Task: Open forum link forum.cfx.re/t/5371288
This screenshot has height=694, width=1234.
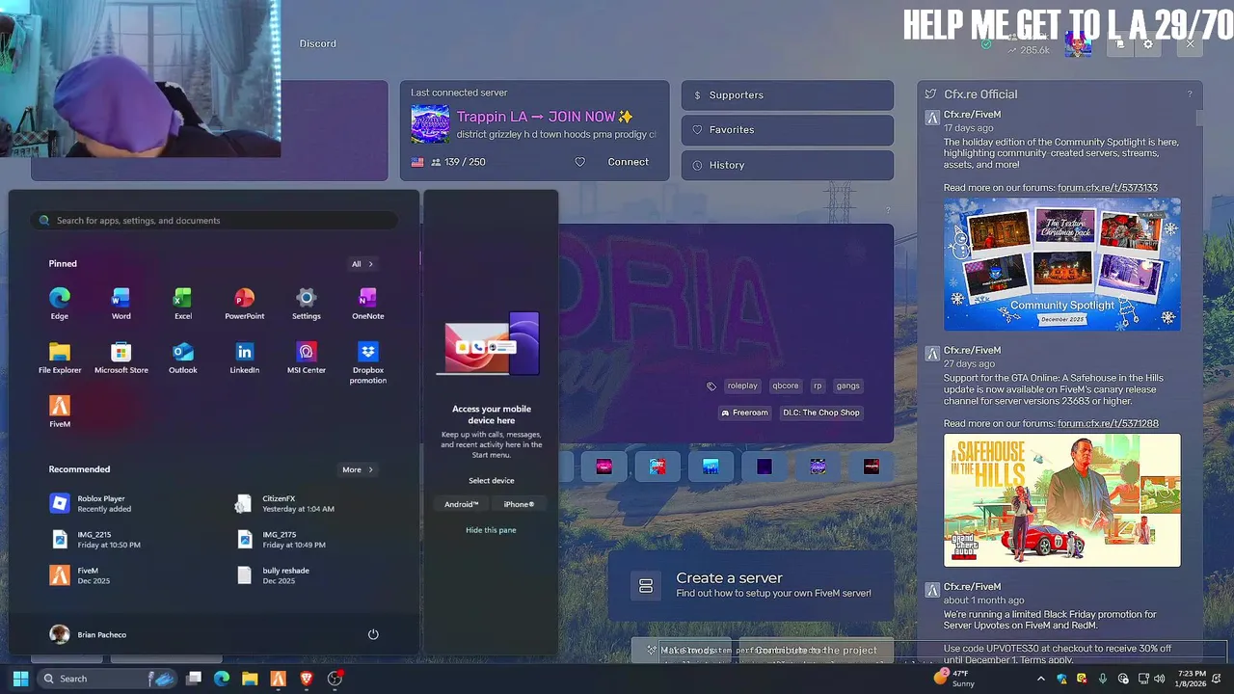Action: (x=1108, y=424)
